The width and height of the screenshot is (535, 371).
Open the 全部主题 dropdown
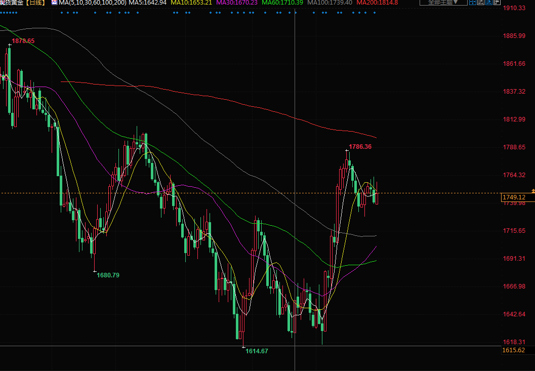click(443, 3)
